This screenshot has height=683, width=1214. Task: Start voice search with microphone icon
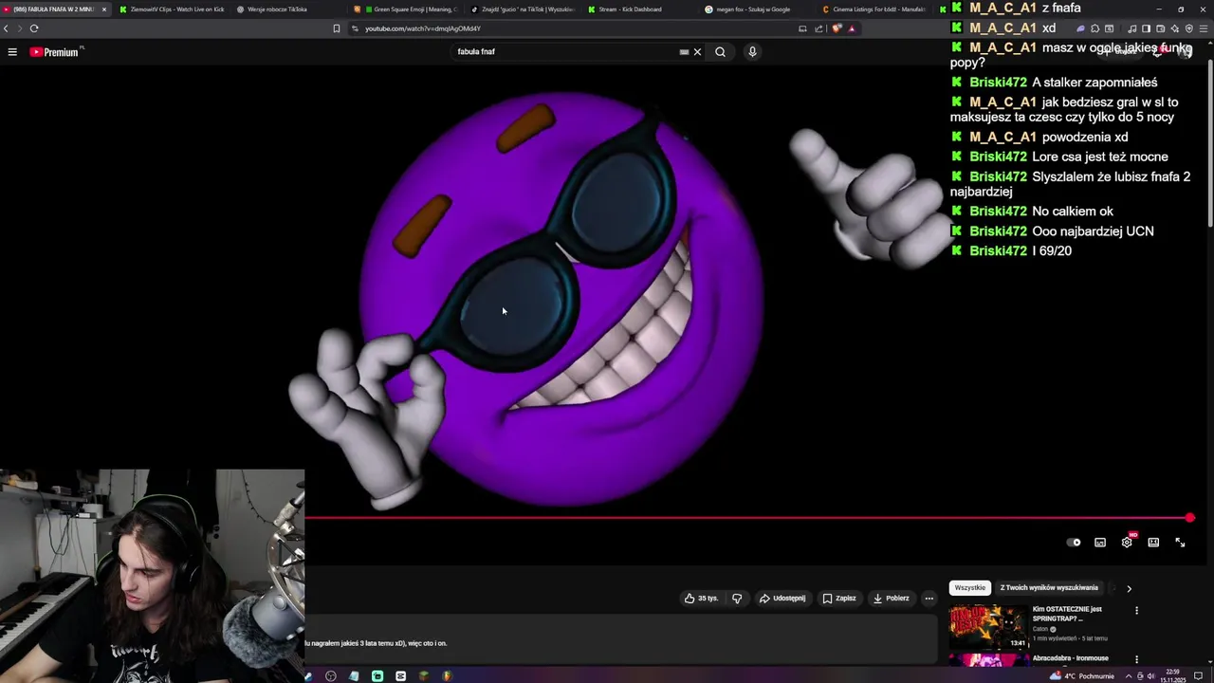tap(752, 51)
